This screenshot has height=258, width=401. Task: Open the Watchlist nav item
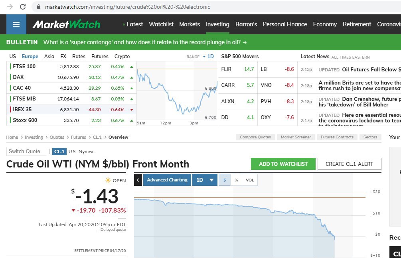point(161,24)
